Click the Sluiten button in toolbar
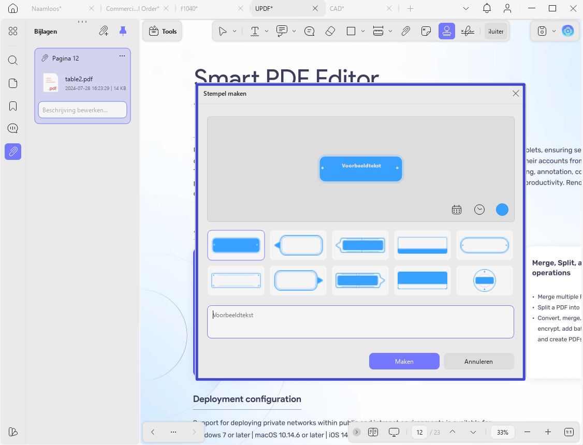The height and width of the screenshot is (445, 583). coord(495,32)
